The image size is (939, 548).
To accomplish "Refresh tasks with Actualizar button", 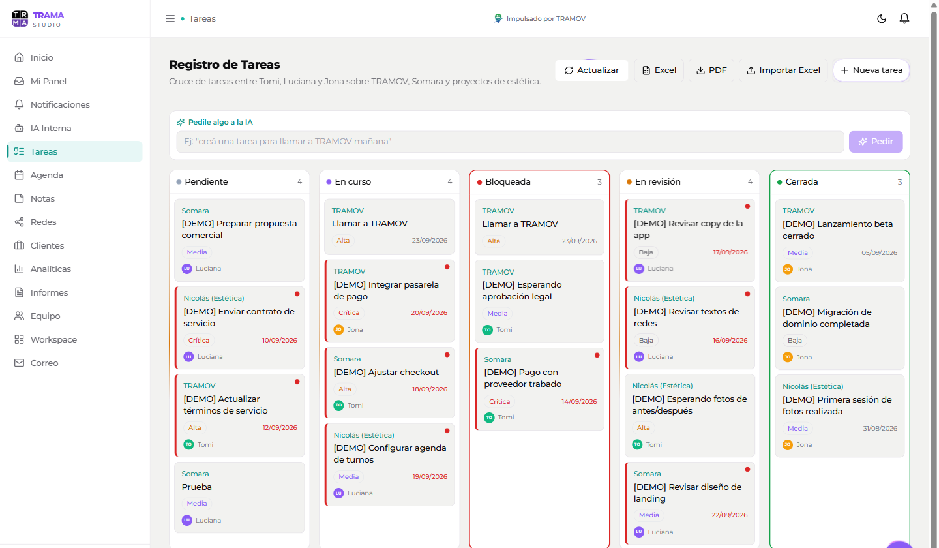I will coord(591,70).
